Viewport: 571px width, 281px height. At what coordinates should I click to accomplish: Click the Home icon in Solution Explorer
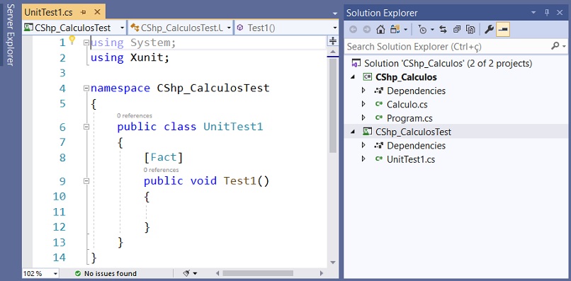click(380, 30)
